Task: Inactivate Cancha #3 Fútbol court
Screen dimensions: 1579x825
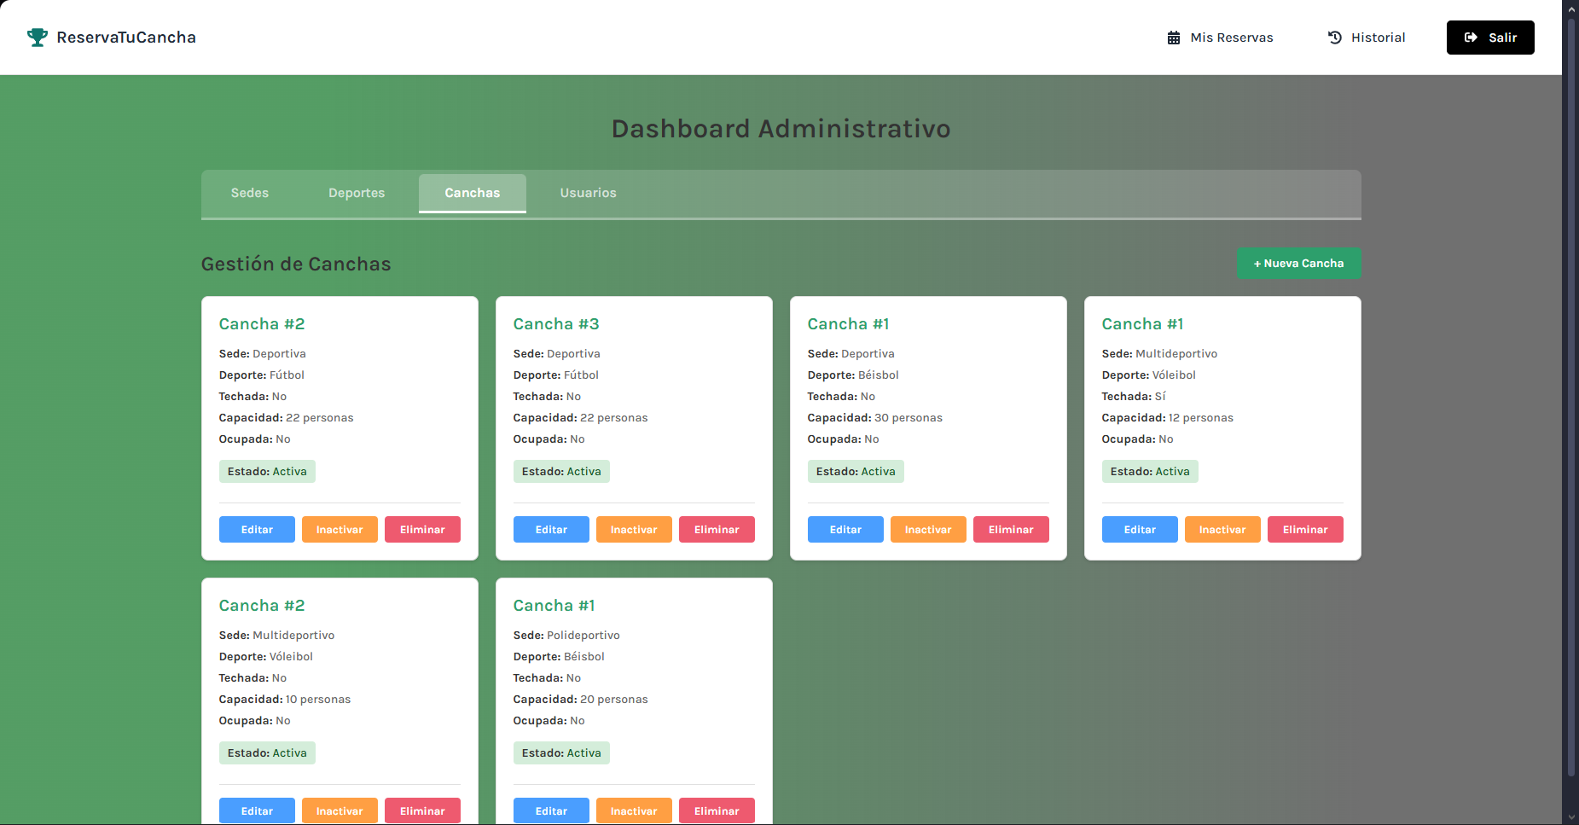Action: 634,530
